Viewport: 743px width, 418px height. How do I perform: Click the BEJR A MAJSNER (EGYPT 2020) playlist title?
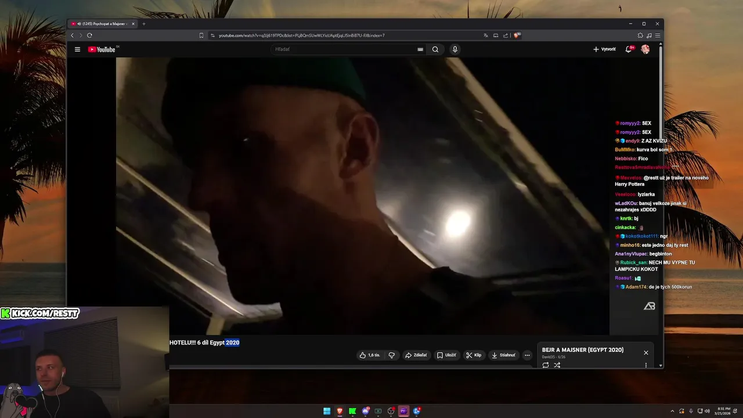[x=583, y=350]
